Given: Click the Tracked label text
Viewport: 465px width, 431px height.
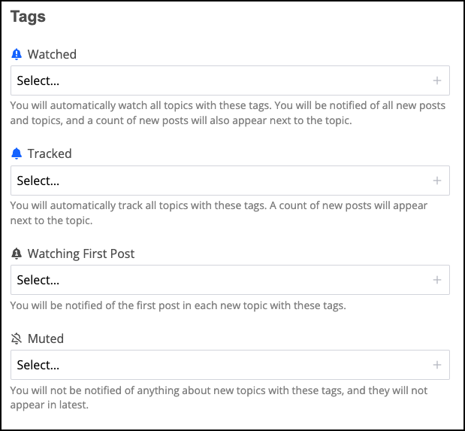Looking at the screenshot, I should [x=50, y=153].
